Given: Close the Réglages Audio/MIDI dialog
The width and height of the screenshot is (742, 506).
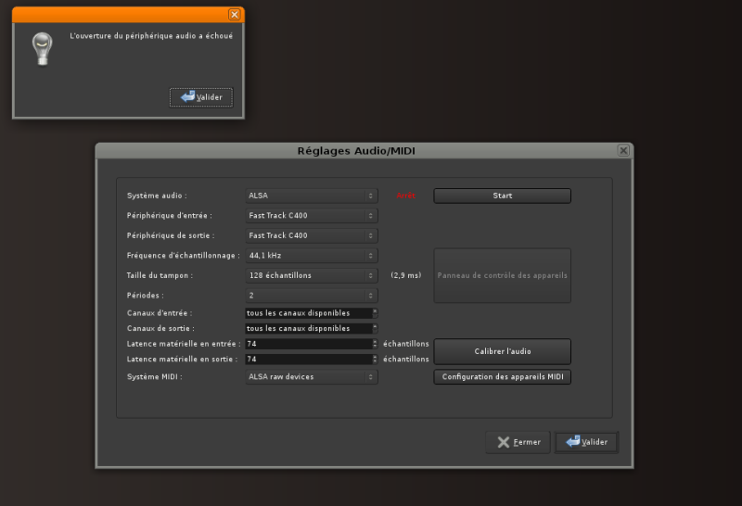Looking at the screenshot, I should [623, 150].
